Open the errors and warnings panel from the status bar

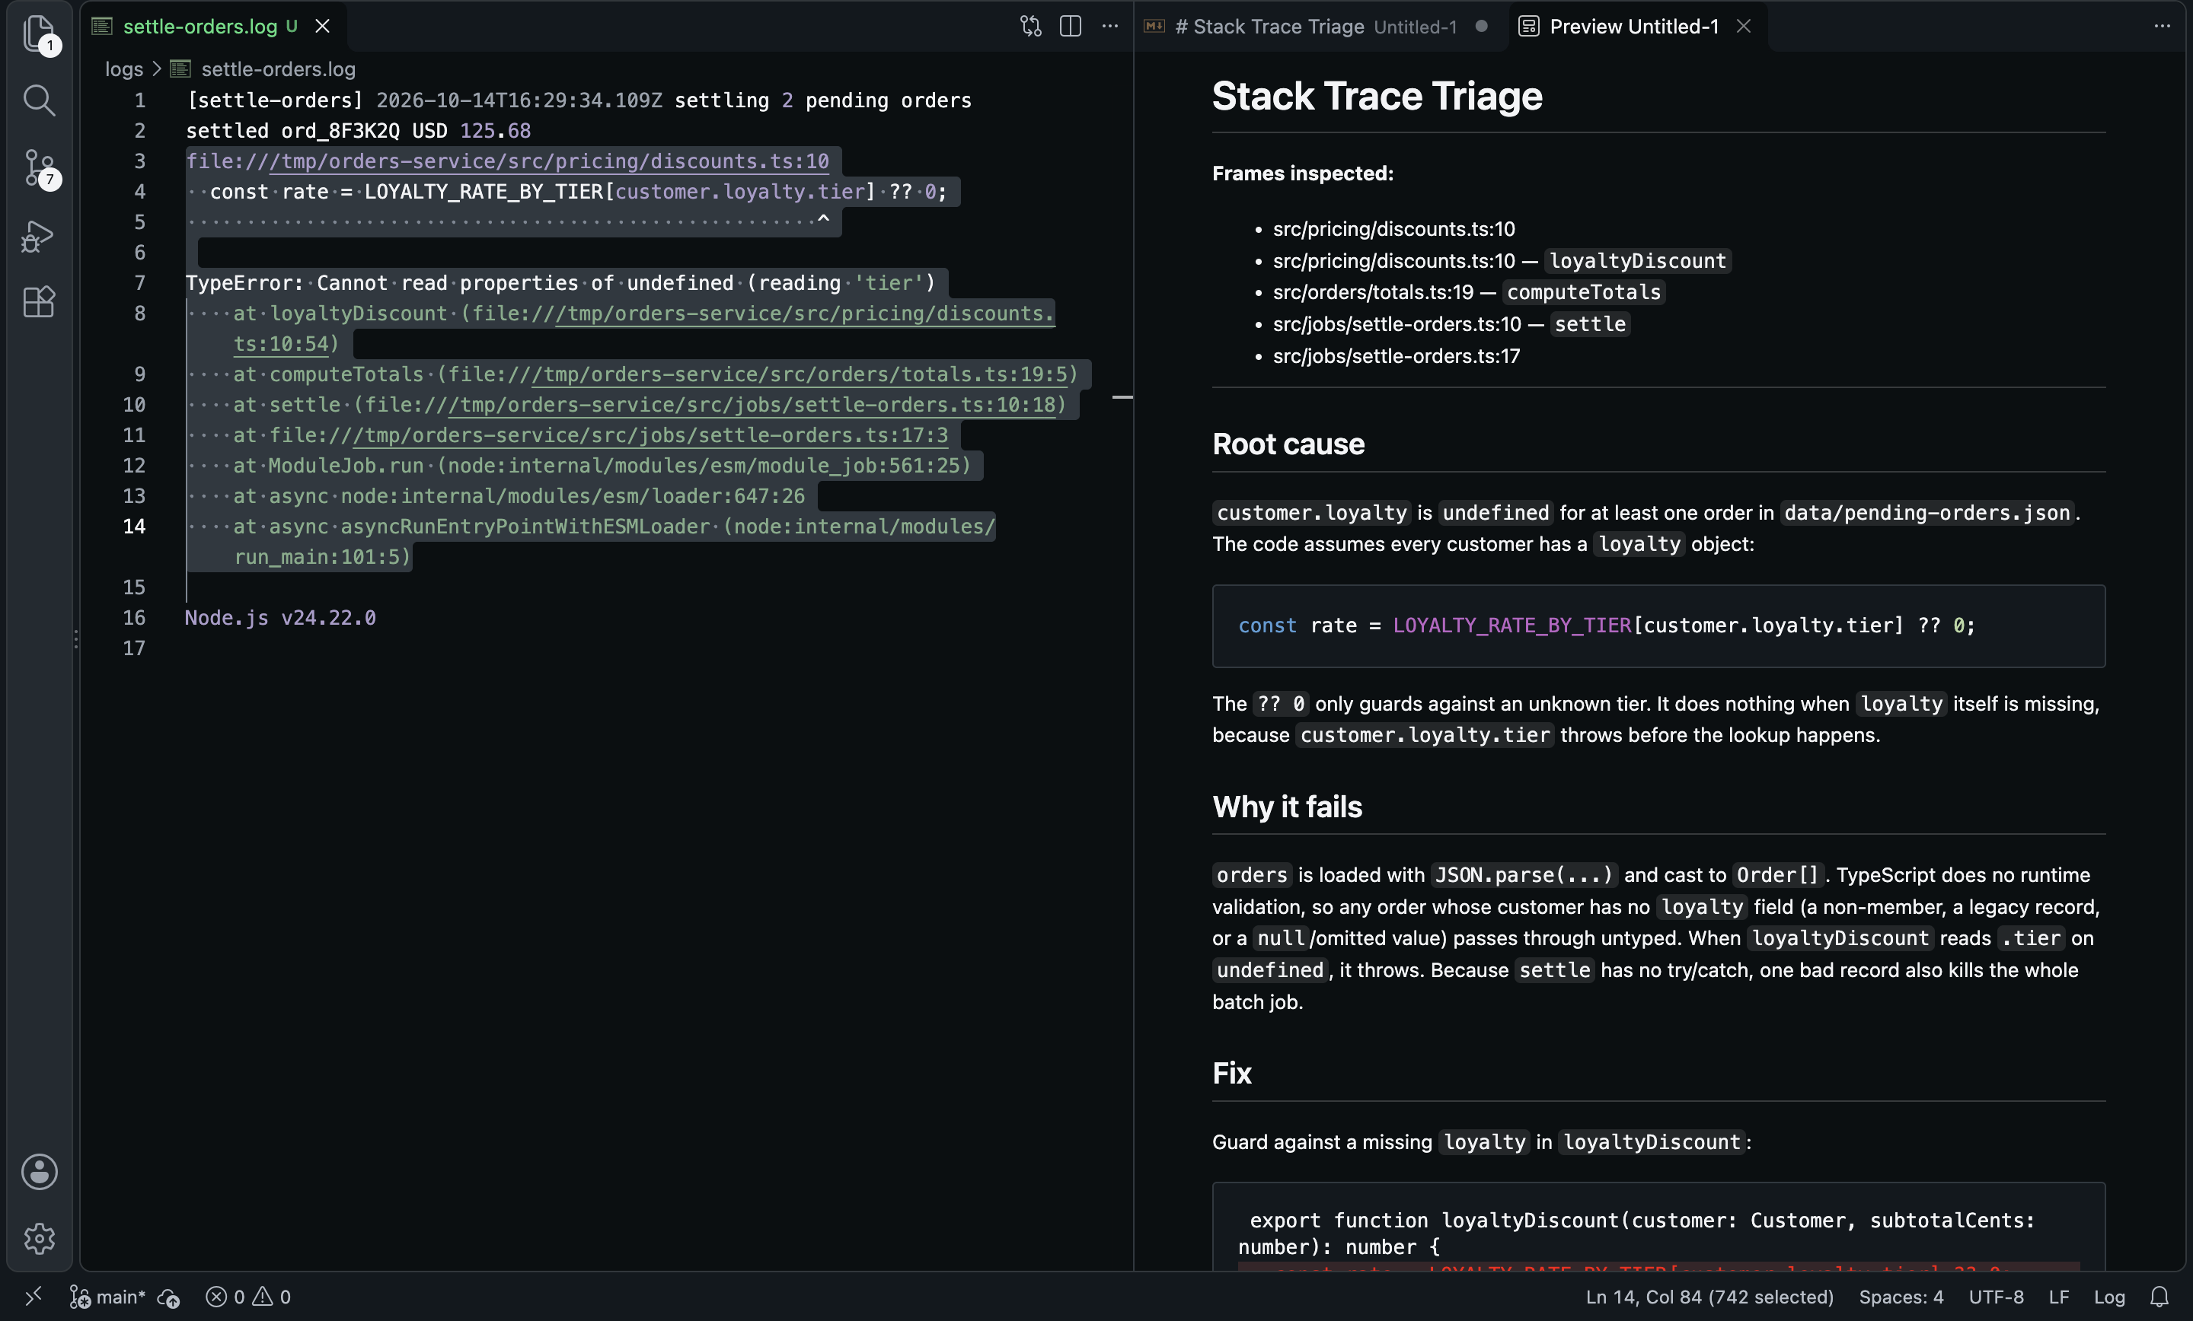248,1296
